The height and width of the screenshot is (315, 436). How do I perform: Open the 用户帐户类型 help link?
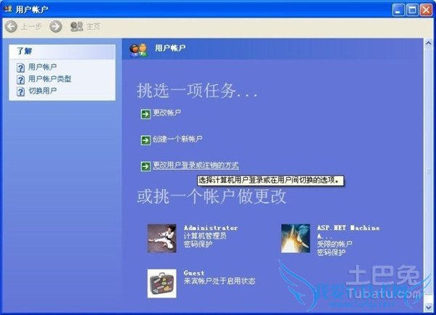49,79
